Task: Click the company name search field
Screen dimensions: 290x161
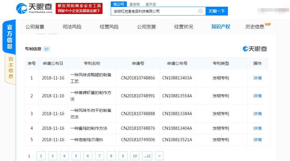Action: click(x=154, y=11)
